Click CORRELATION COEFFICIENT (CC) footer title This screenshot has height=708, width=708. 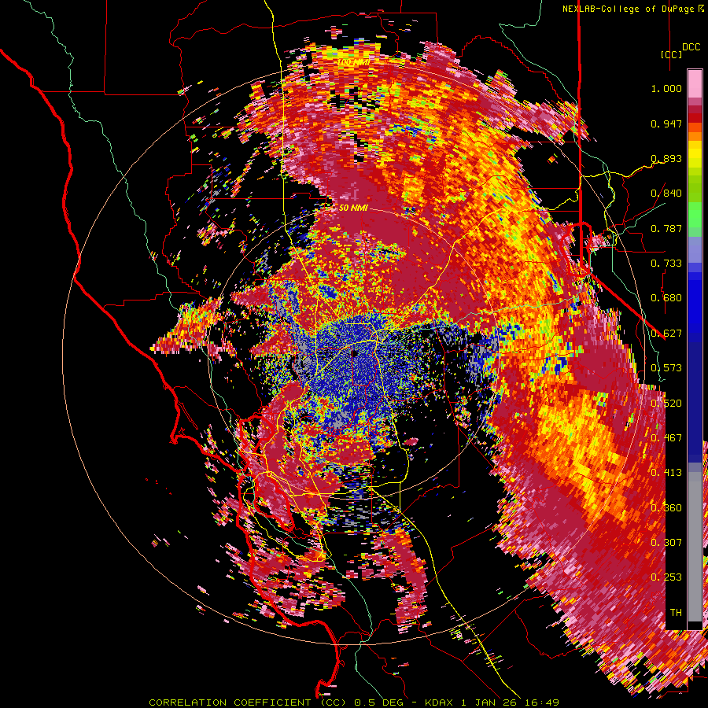(x=248, y=702)
